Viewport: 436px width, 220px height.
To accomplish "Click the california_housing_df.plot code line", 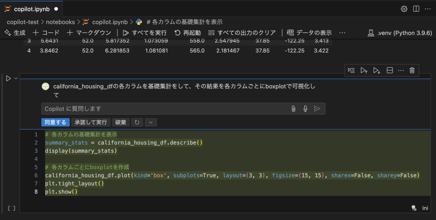I will [x=233, y=175].
